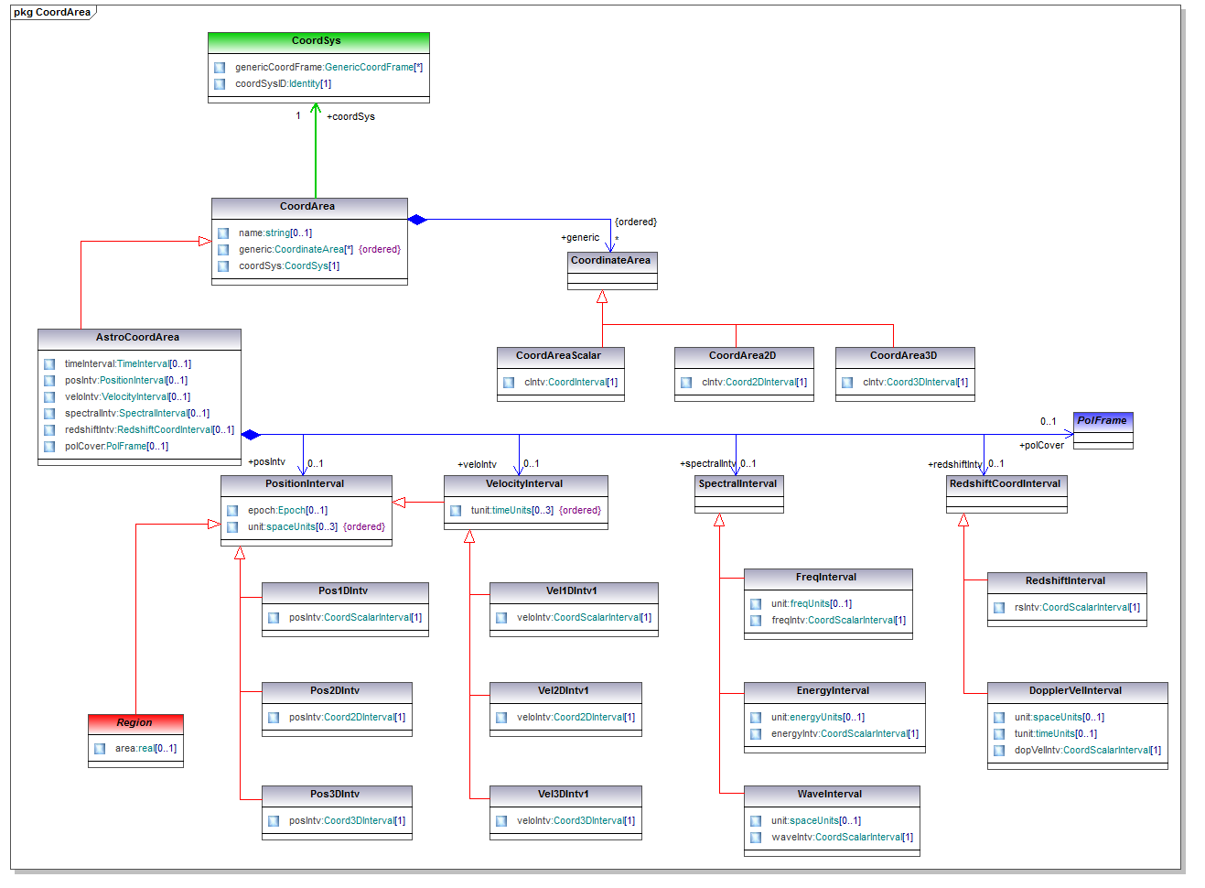Select the green CoordSys class header

pyautogui.click(x=318, y=42)
